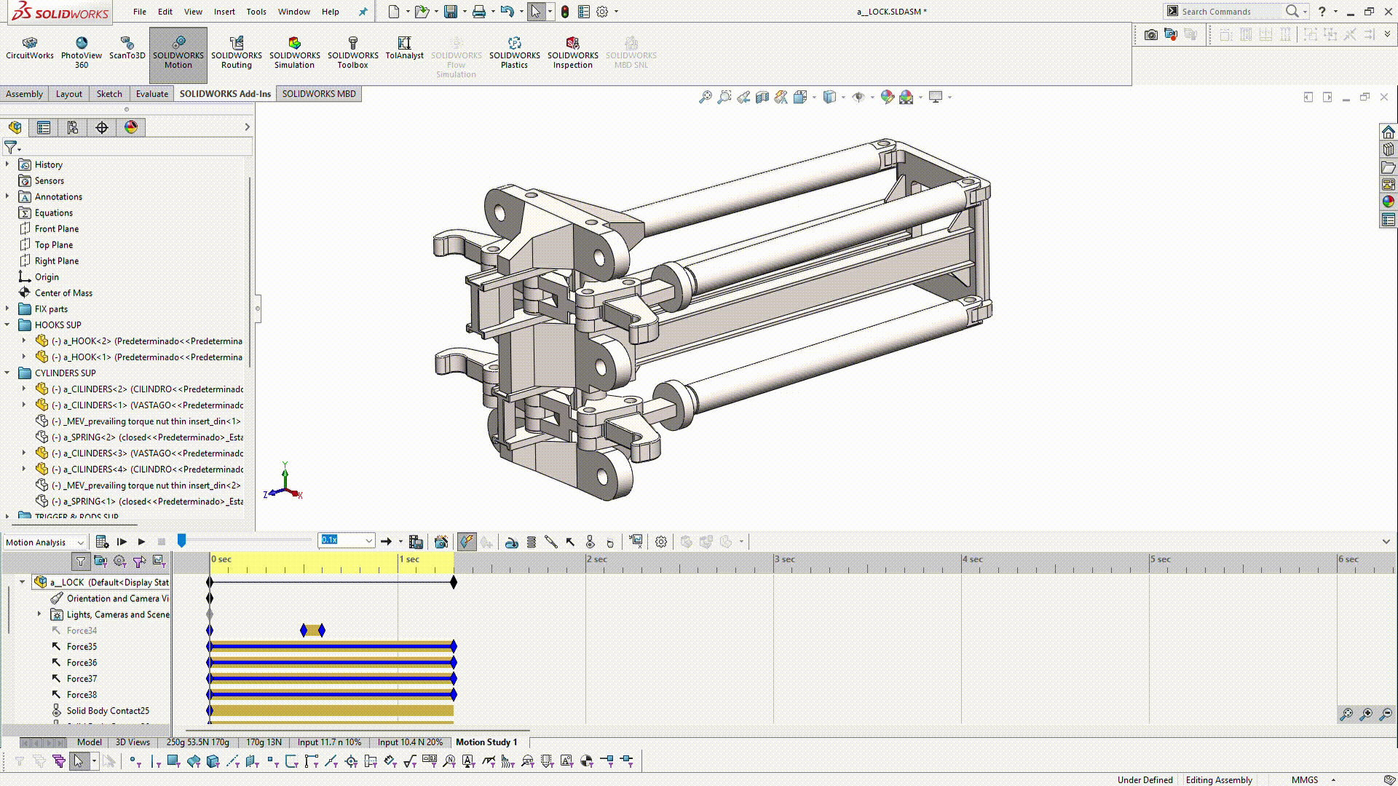This screenshot has width=1398, height=786.
Task: Switch to the SOLIDWORKS MBD tab
Action: [x=319, y=94]
